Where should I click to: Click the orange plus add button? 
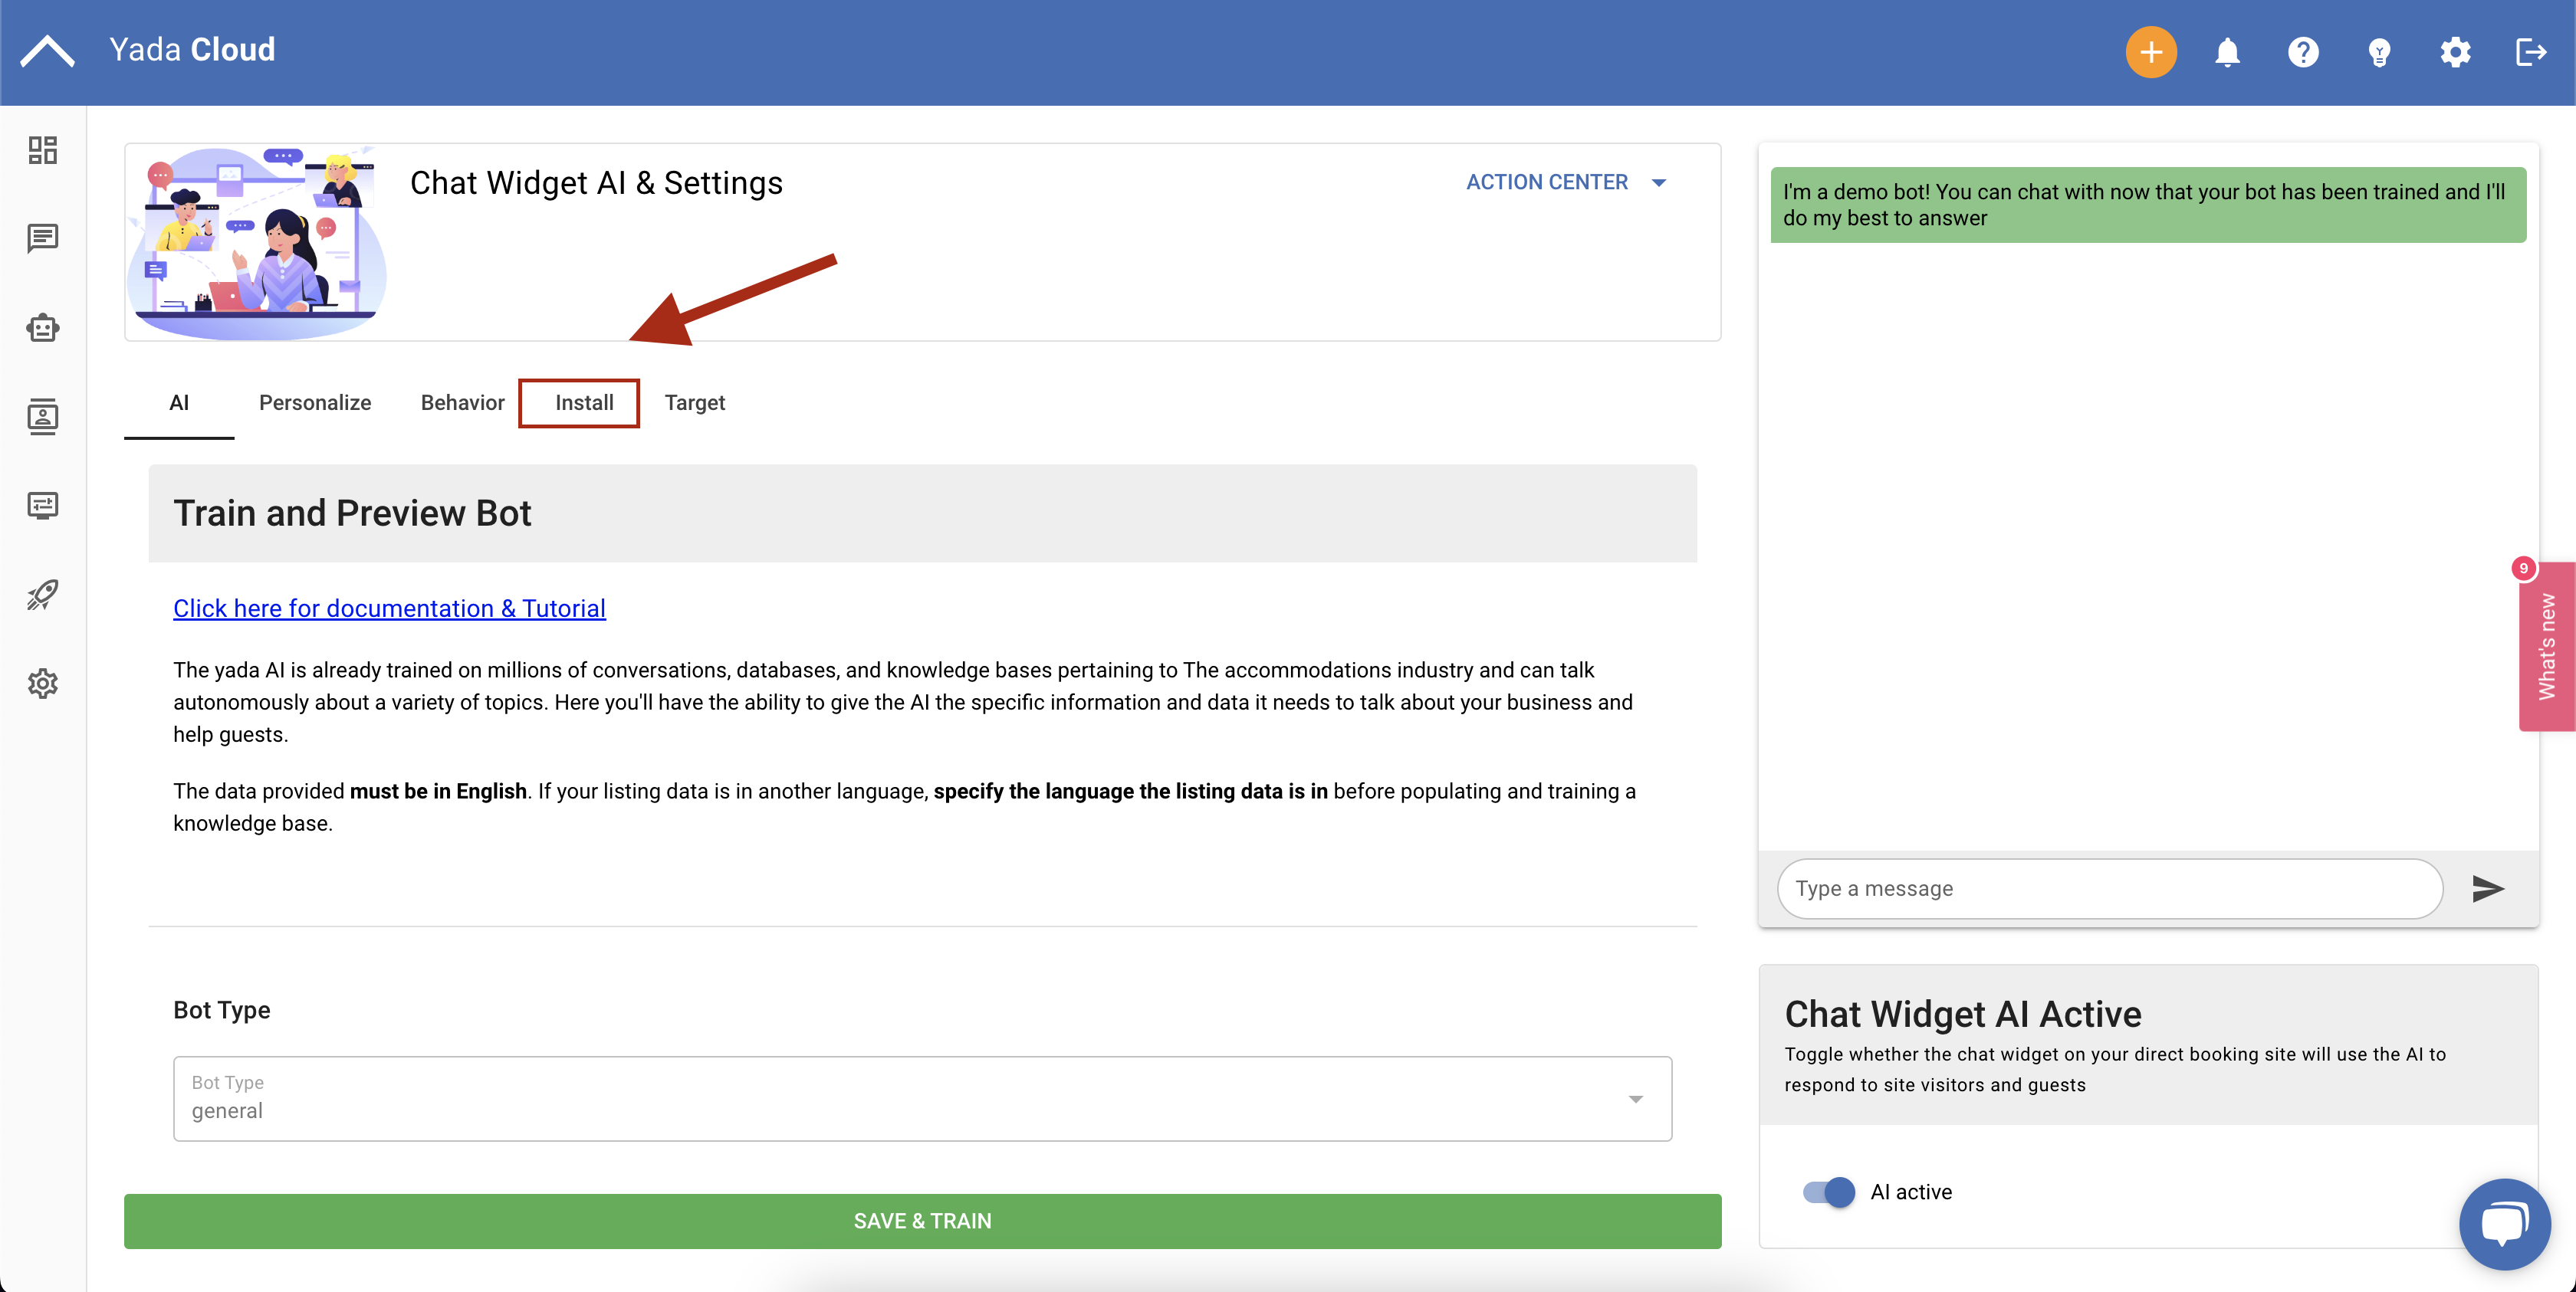[x=2150, y=52]
